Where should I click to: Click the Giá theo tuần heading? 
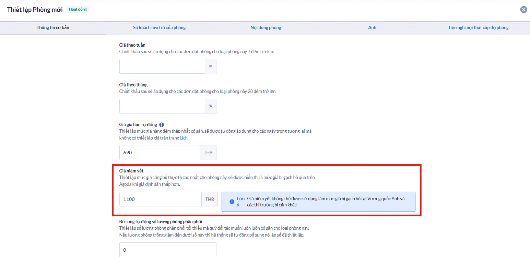pyautogui.click(x=132, y=45)
